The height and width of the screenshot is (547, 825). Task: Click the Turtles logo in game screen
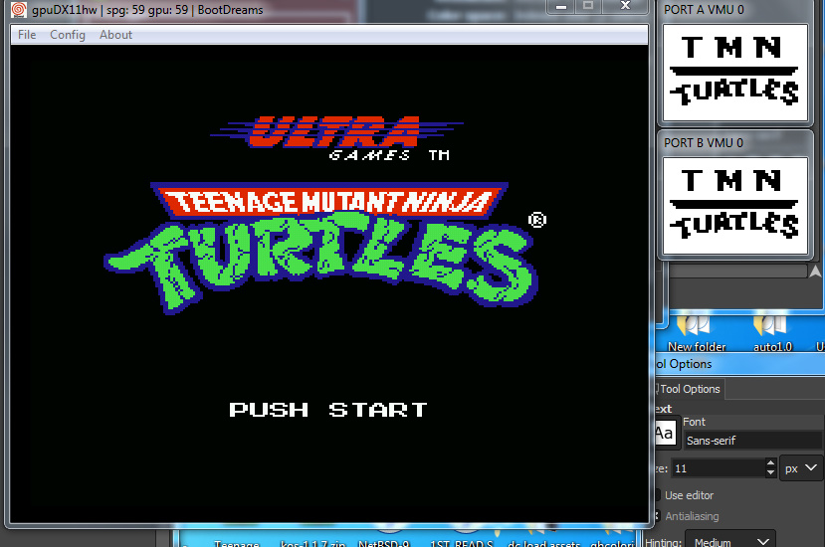click(x=321, y=249)
